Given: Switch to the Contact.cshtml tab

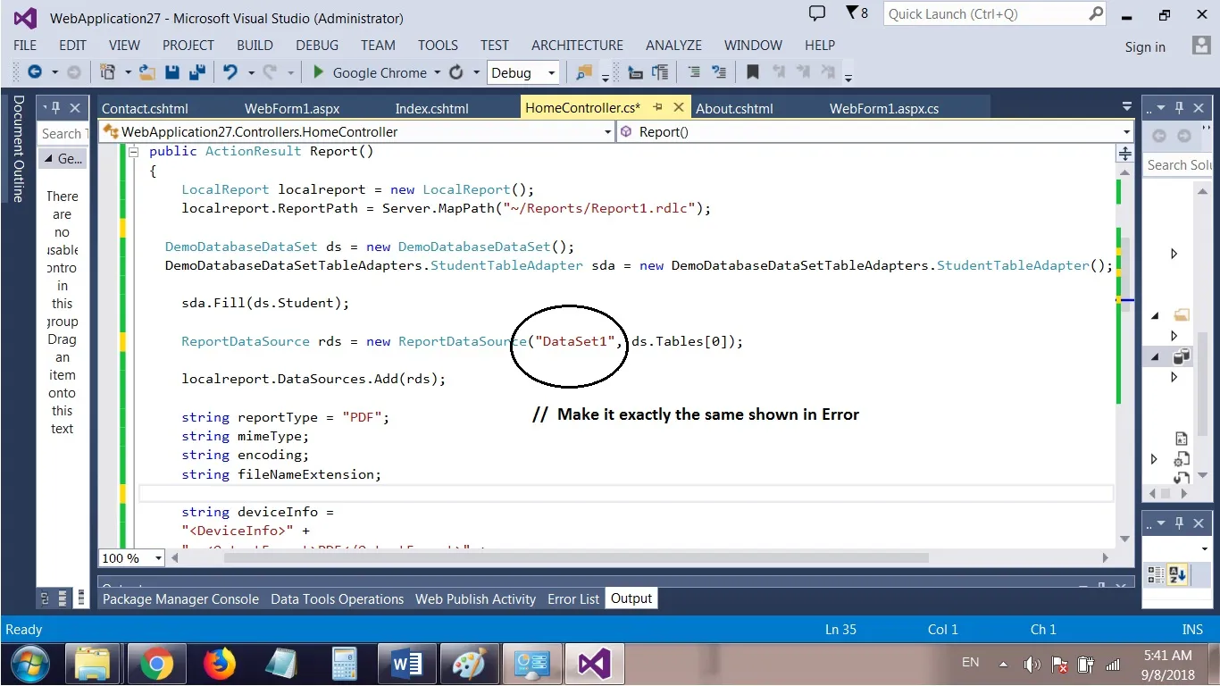Looking at the screenshot, I should (145, 108).
